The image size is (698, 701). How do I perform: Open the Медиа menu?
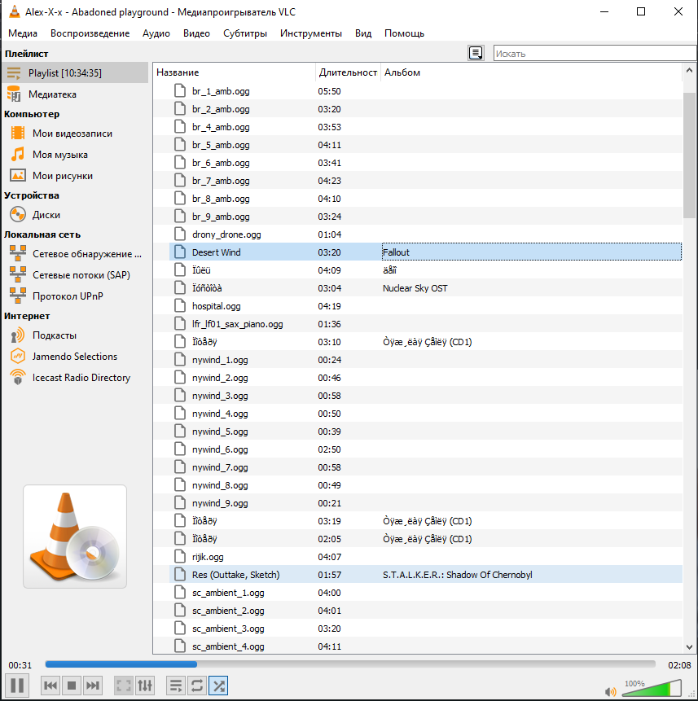23,33
